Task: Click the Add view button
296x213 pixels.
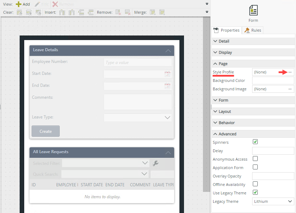Action: click(23, 4)
